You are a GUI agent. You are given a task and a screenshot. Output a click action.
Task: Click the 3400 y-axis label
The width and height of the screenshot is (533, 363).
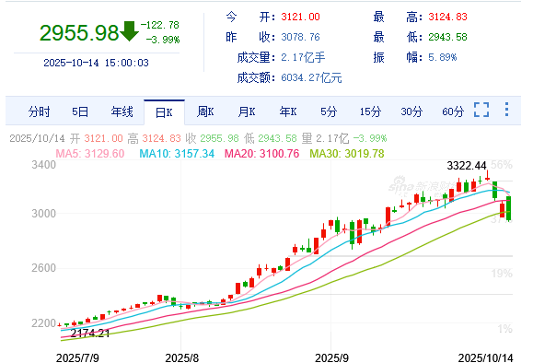pos(44,165)
